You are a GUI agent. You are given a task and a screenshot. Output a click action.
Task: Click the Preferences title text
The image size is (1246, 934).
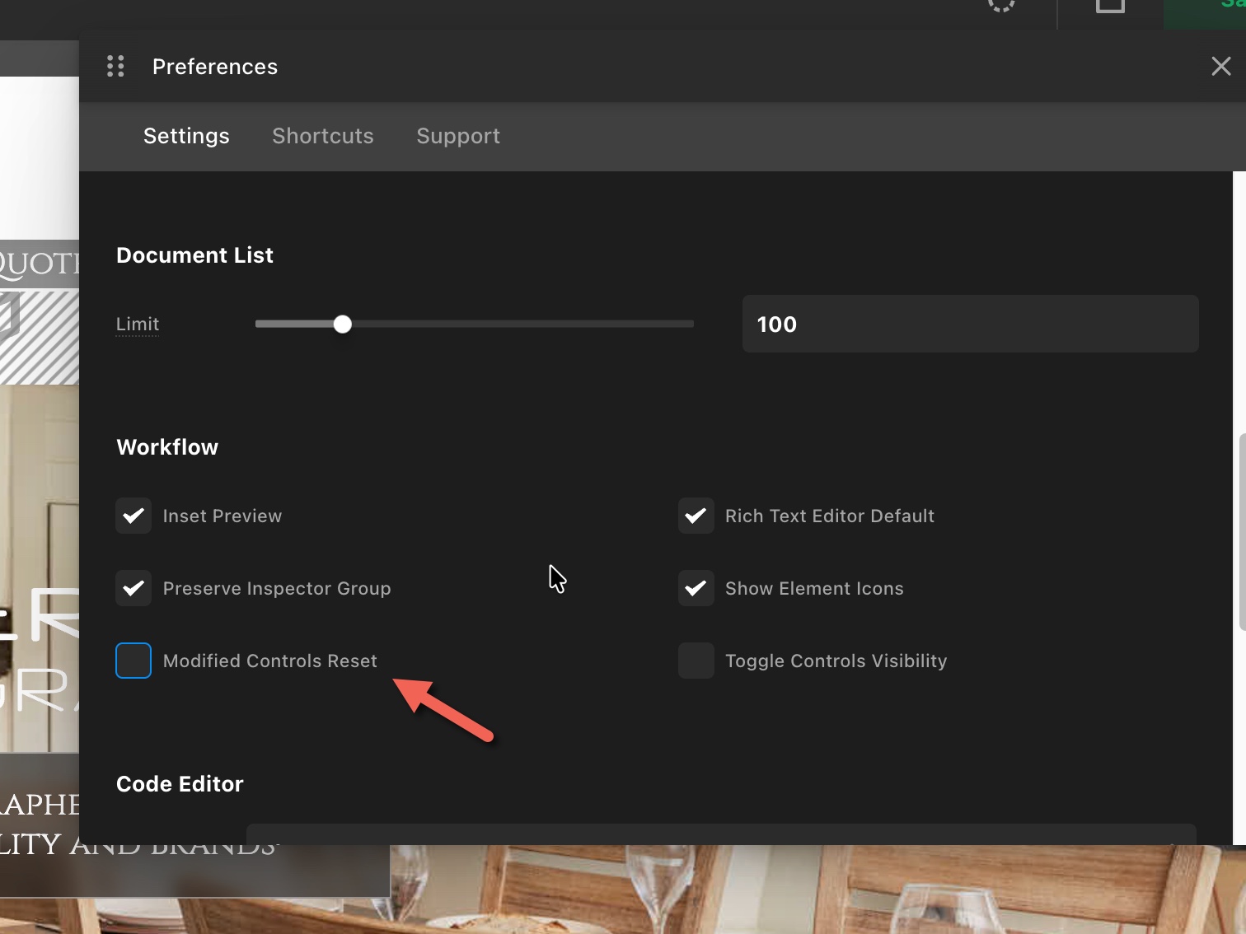click(x=215, y=67)
